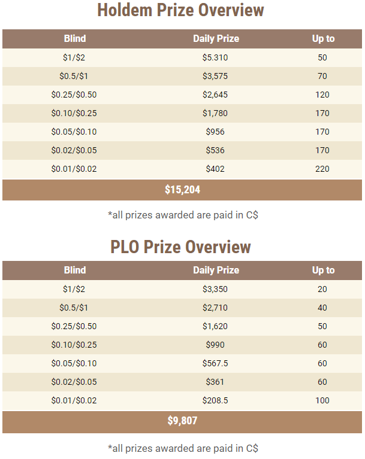Select the $567.5 PLO prize cell
365x459 pixels.
[x=215, y=363]
